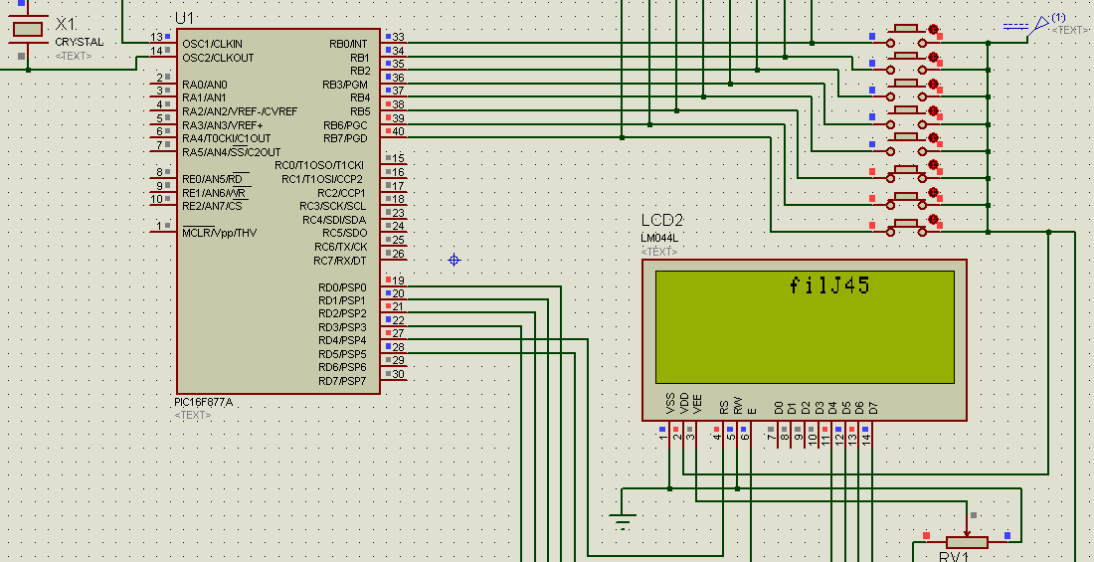Toggle latch dot of push button wired to RB2
The image size is (1094, 562).
tap(933, 84)
